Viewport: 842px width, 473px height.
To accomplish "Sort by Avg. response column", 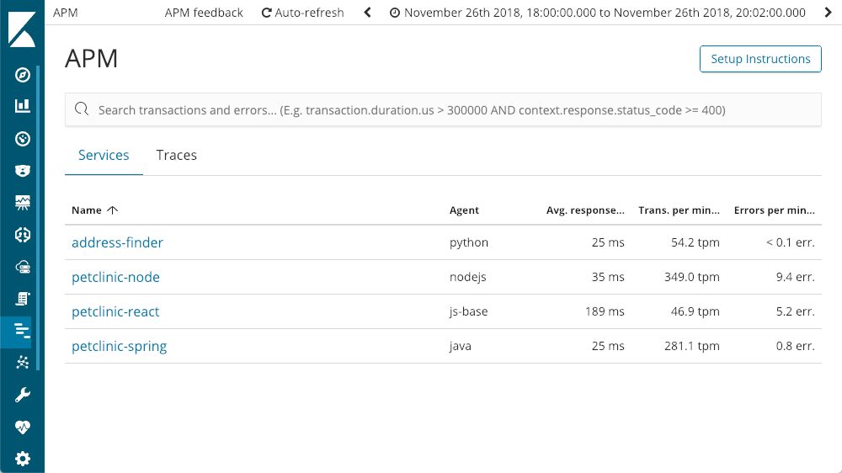I will [x=585, y=210].
